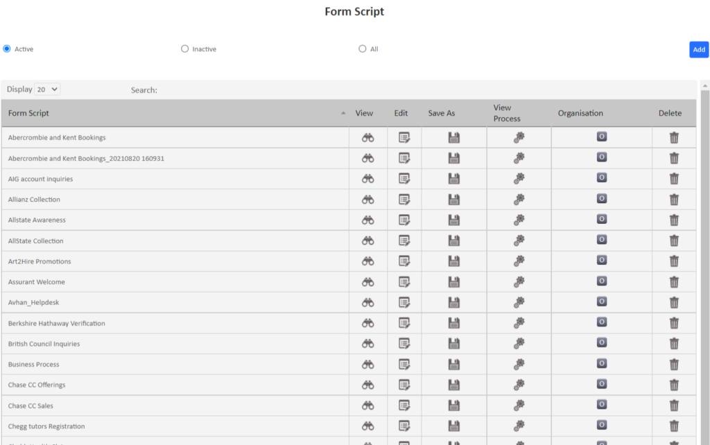Select the Save As icon for Allianz Collection
The image size is (710, 445).
point(453,199)
